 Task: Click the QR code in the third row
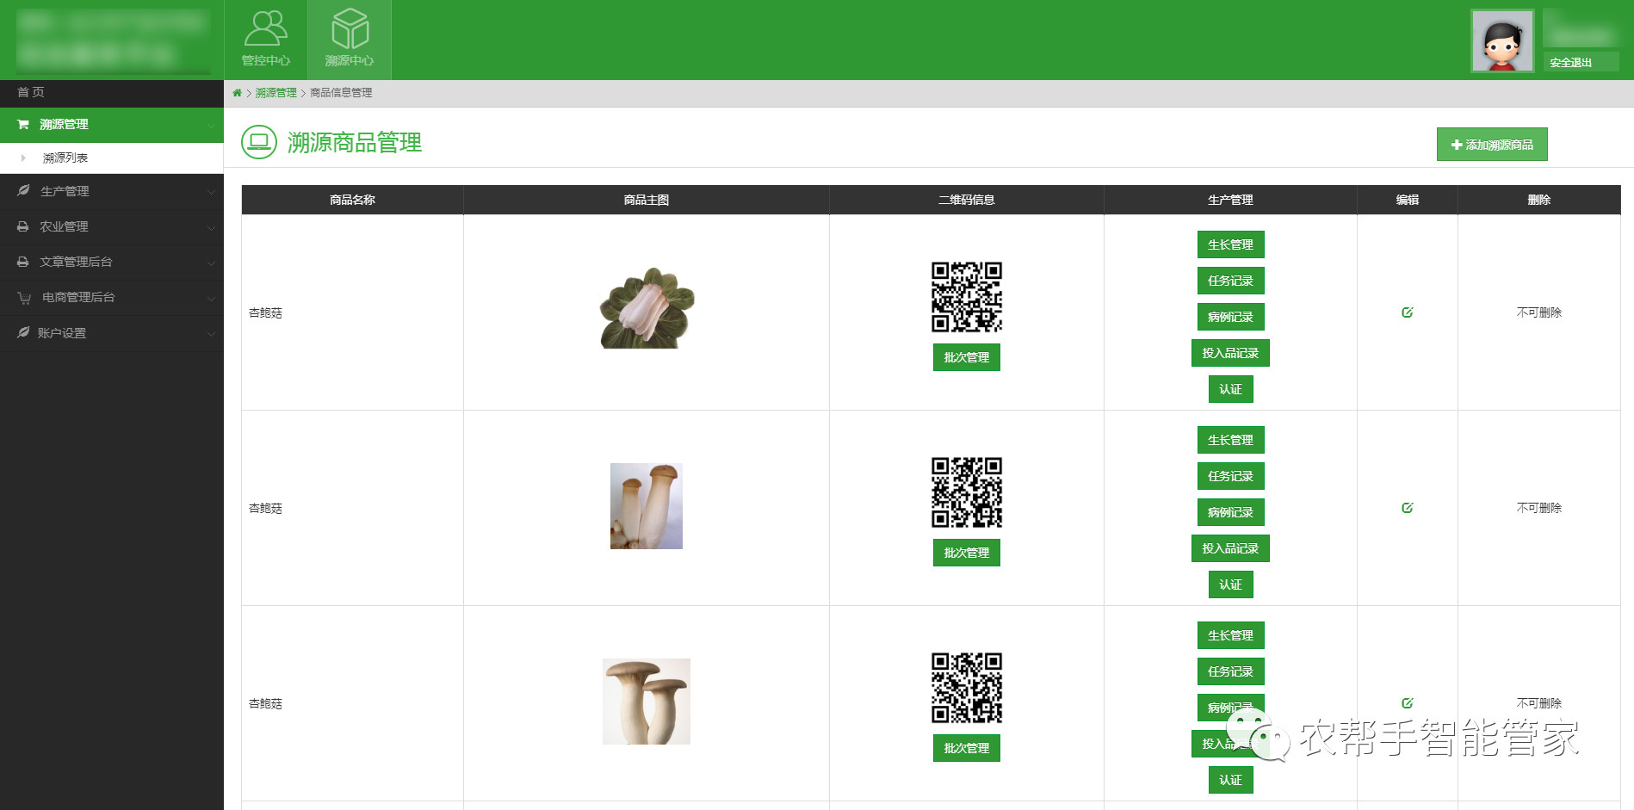click(967, 688)
